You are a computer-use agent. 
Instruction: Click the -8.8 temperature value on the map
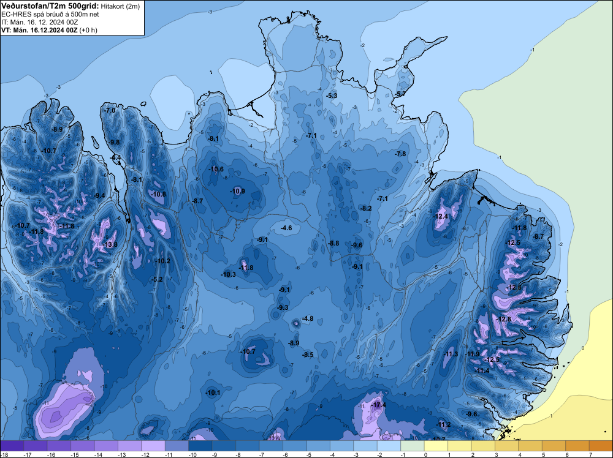333,243
